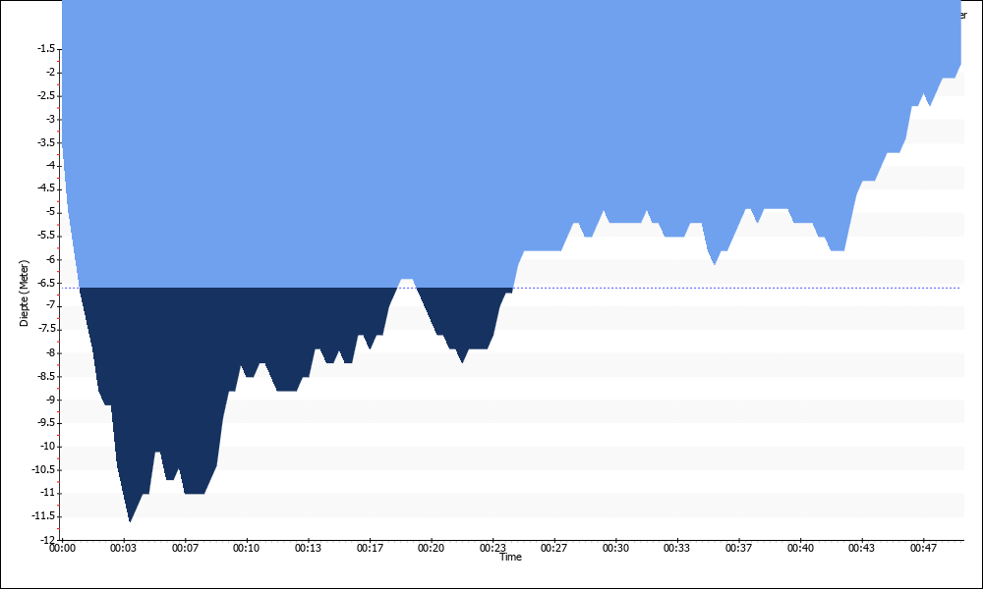
Task: Click the "00:23" time axis label
Action: click(492, 549)
